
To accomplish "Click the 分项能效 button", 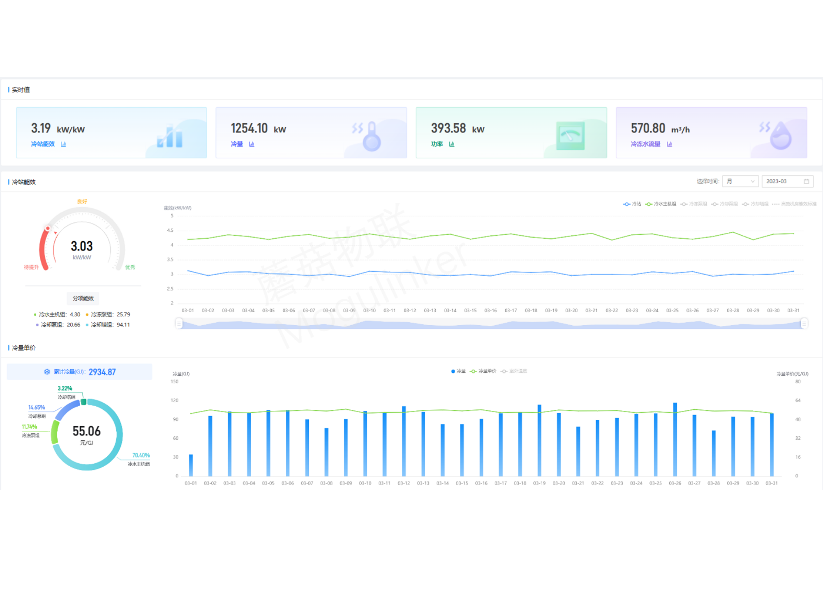I will pyautogui.click(x=83, y=298).
